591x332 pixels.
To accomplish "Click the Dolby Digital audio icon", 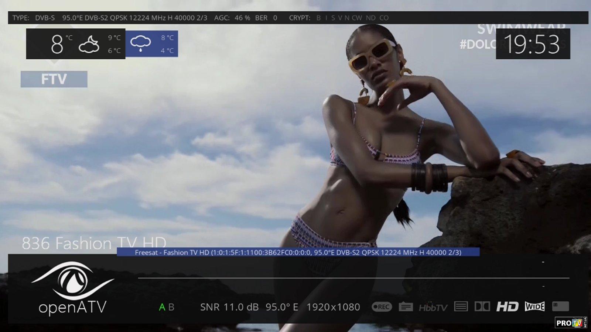I will point(482,307).
